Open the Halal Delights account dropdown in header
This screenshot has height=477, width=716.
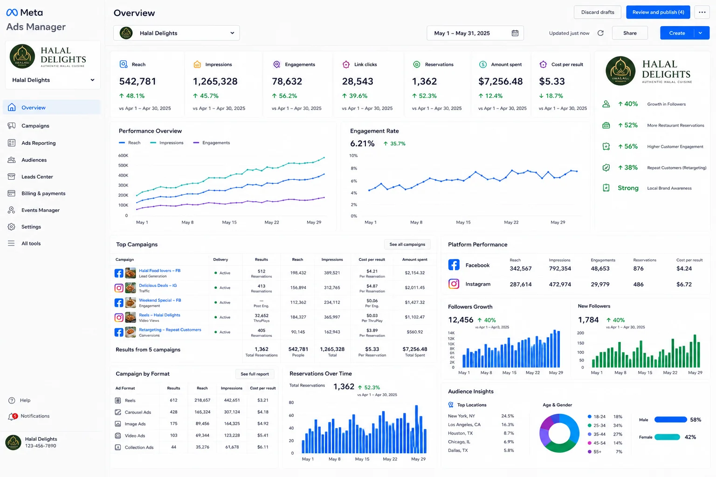177,33
